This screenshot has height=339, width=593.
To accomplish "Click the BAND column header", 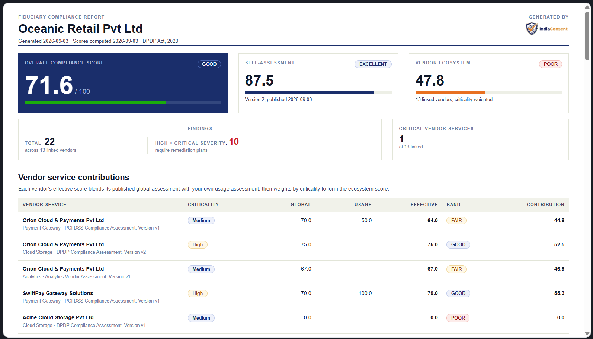I will (453, 205).
